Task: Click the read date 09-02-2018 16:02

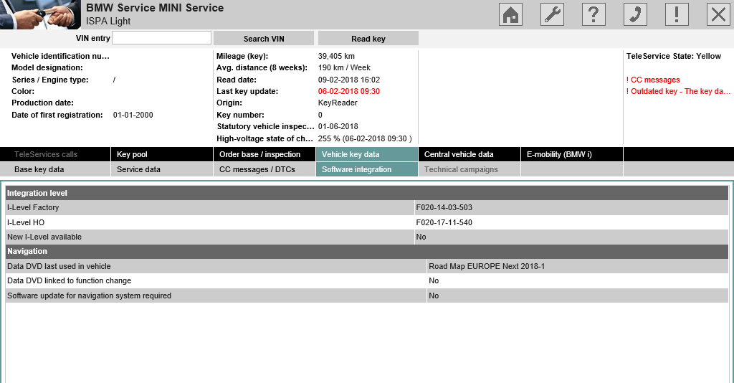Action: pyautogui.click(x=349, y=80)
